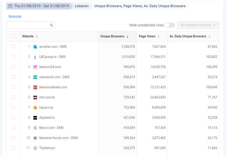
Task: Sort by Av. Daily Unique Browsers arrows
Action: [x=209, y=36]
